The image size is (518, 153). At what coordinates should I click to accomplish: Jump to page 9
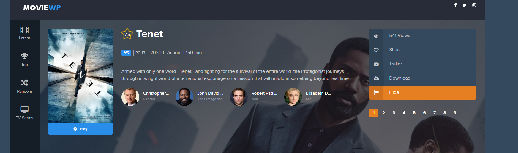(x=455, y=113)
